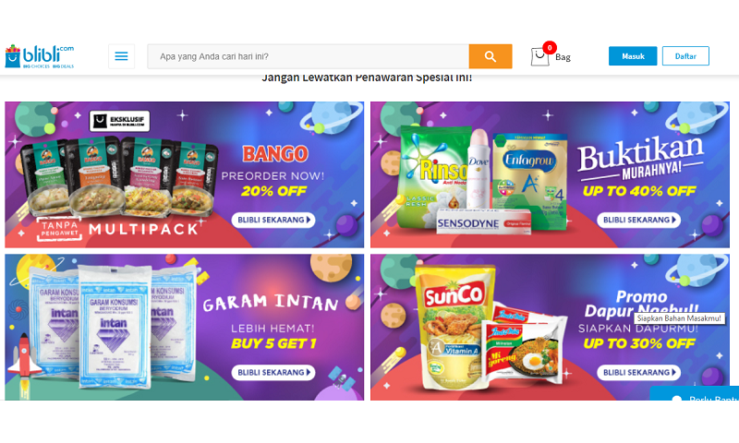Click the Masuk login button
This screenshot has width=739, height=443.
[633, 56]
